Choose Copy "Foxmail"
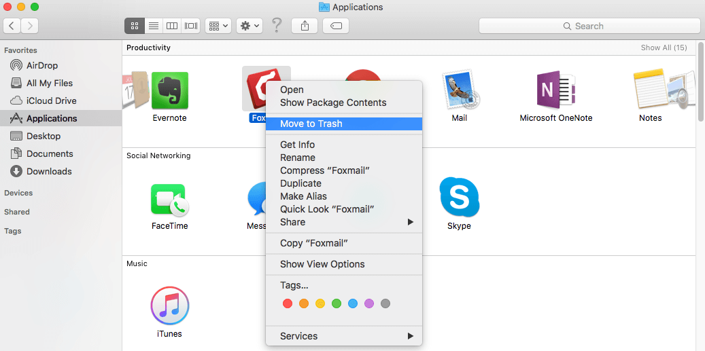Screen dimensions: 705x351 point(344,243)
